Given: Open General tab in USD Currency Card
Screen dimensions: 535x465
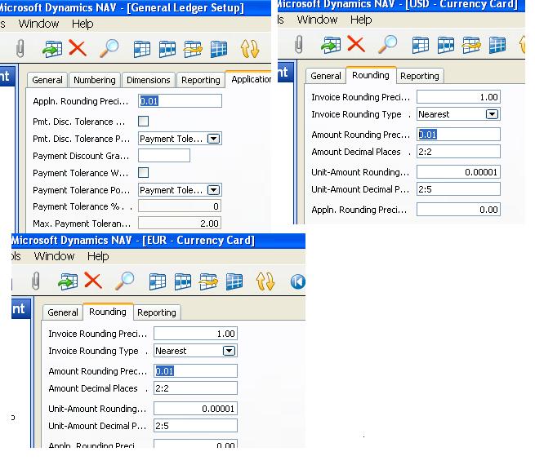Looking at the screenshot, I should pos(326,76).
